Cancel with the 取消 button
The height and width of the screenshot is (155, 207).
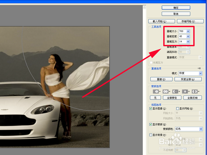tap(176, 14)
